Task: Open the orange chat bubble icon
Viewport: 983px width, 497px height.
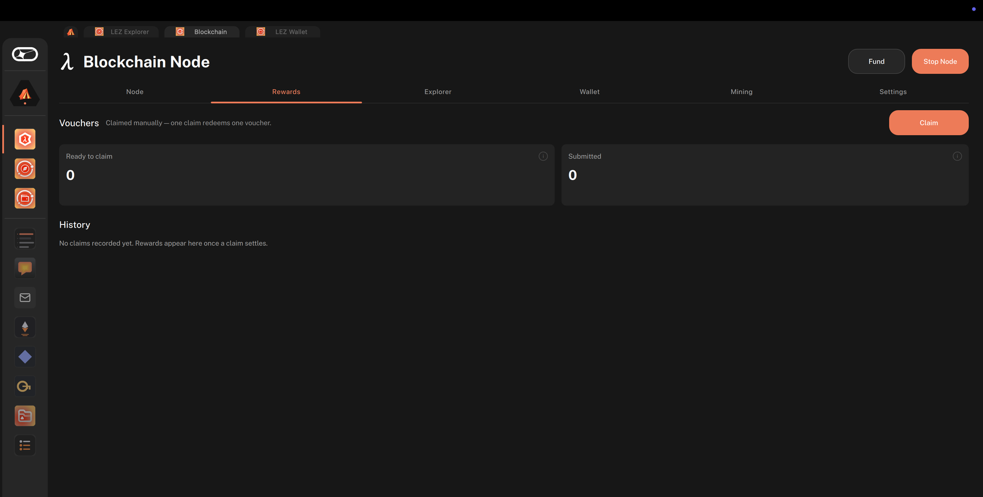Action: tap(25, 268)
